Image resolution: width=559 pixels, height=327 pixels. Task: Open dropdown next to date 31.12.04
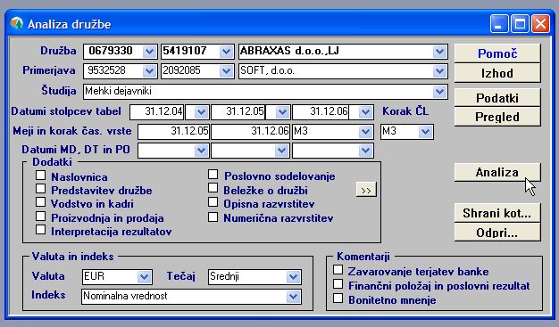point(202,112)
